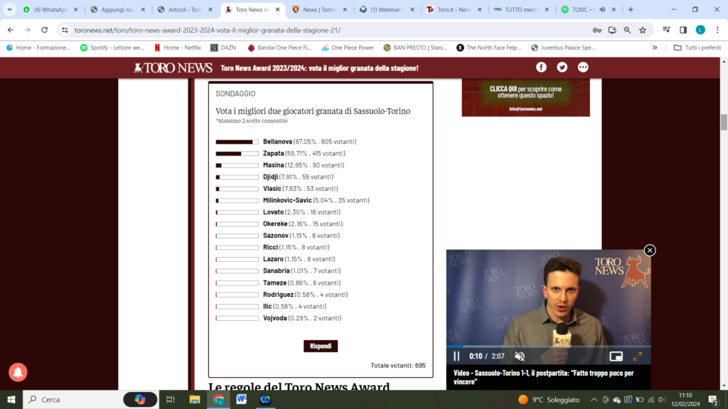Viewport: 728px width, 409px height.
Task: Open File Explorer from taskbar
Action: point(195,399)
